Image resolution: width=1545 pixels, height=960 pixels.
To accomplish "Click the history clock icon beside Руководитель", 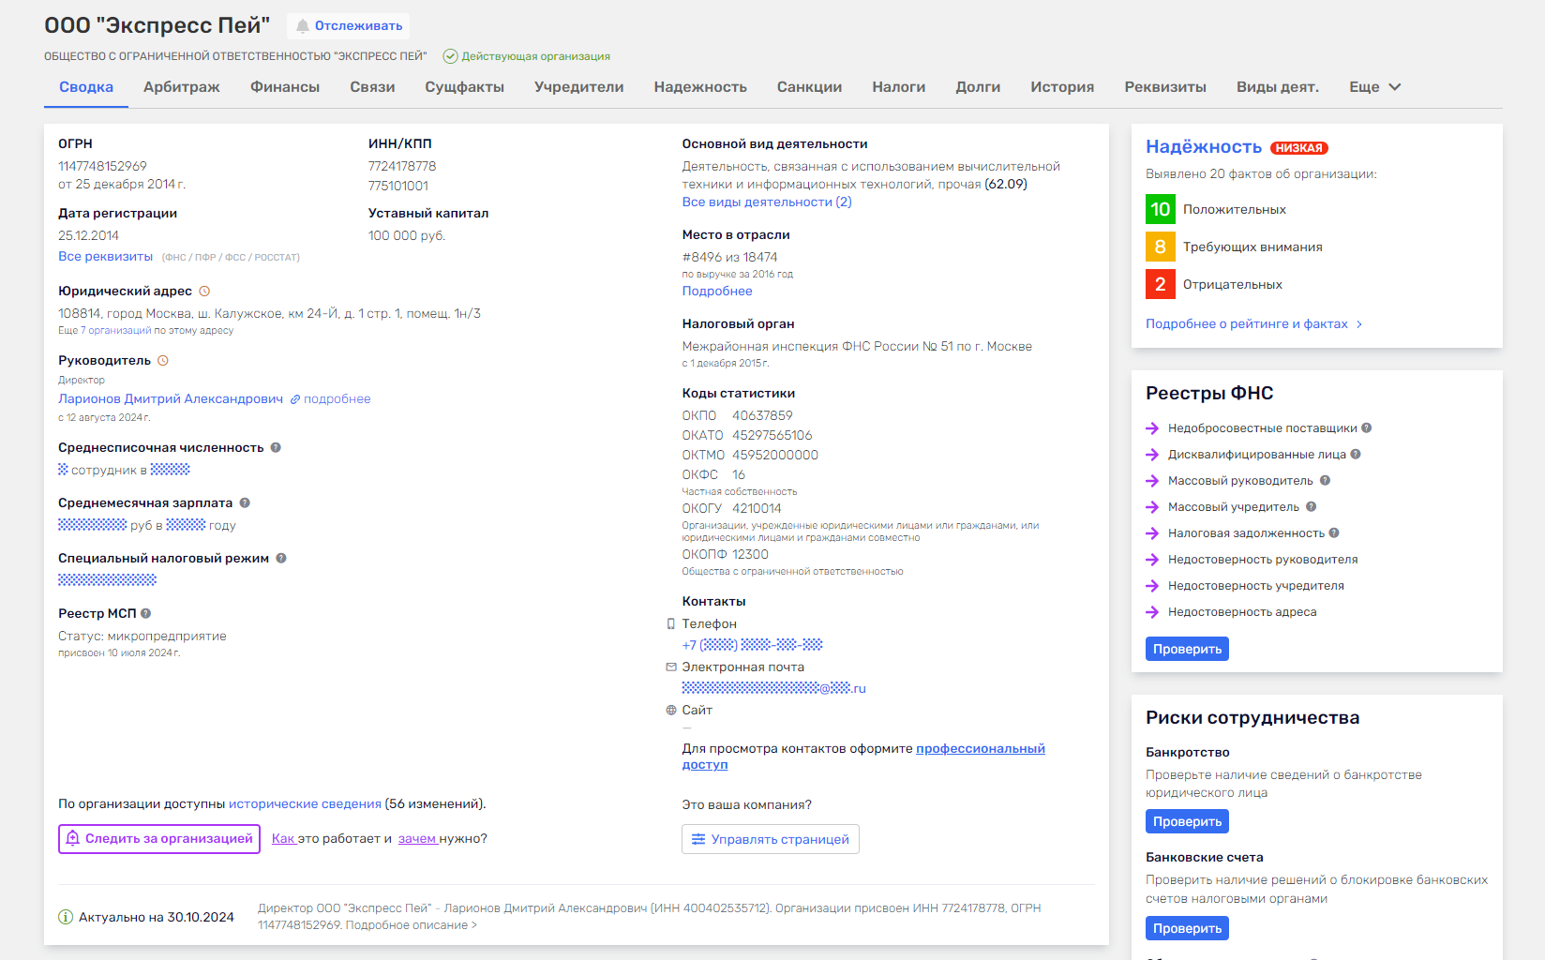I will click(163, 361).
